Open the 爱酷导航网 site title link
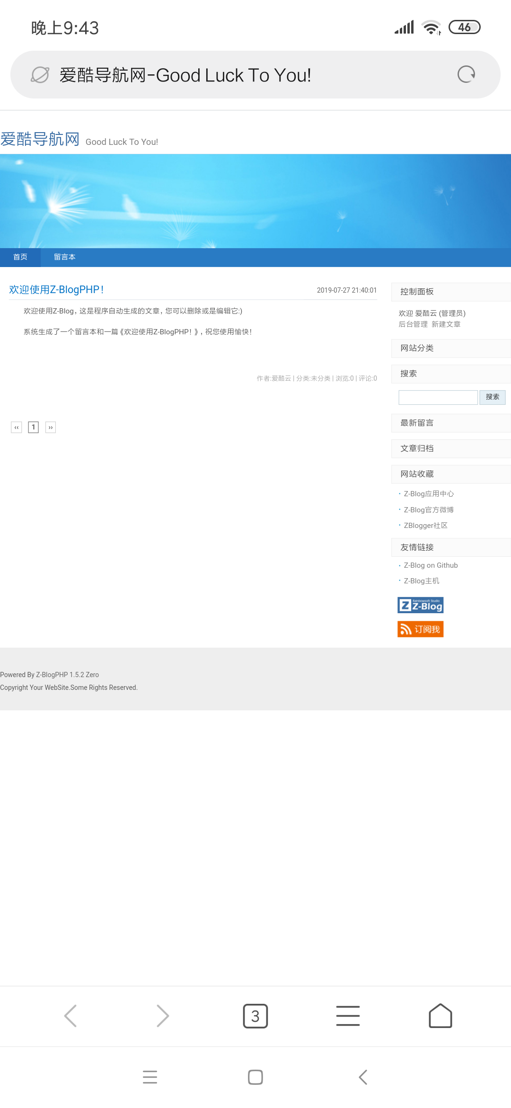The width and height of the screenshot is (511, 1108). [40, 139]
